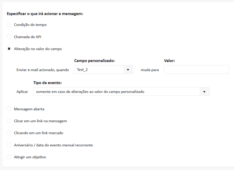Click the 'Enviar e-mail acionado, quando' text
The width and height of the screenshot is (234, 170).
(x=43, y=70)
